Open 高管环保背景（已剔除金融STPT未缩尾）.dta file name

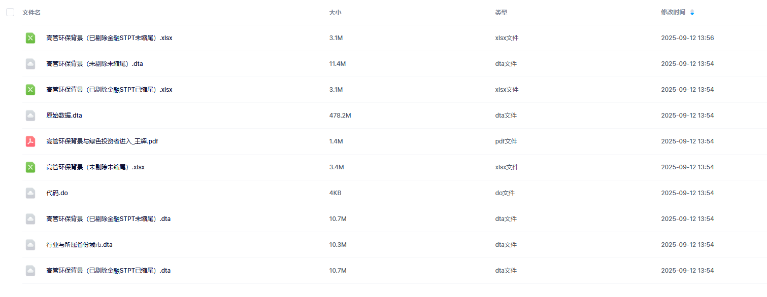pos(108,219)
